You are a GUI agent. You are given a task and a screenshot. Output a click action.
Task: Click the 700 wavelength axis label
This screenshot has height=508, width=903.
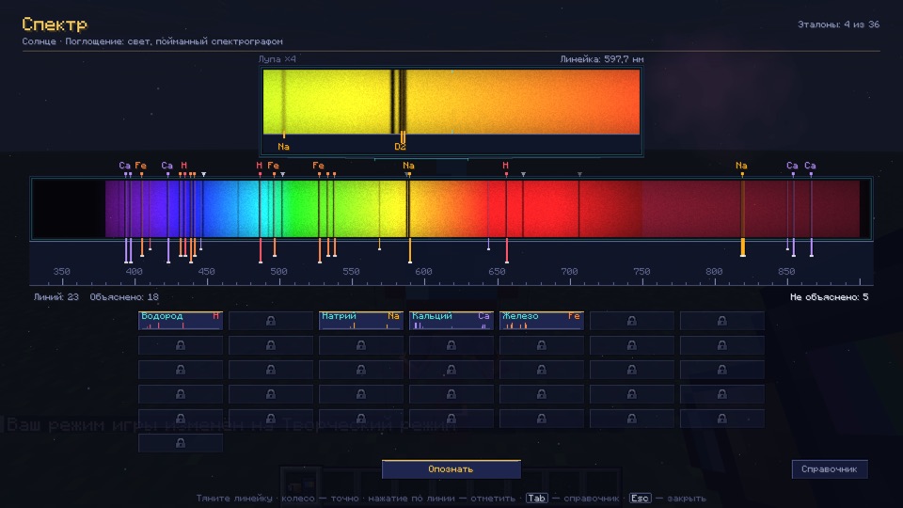tap(569, 271)
